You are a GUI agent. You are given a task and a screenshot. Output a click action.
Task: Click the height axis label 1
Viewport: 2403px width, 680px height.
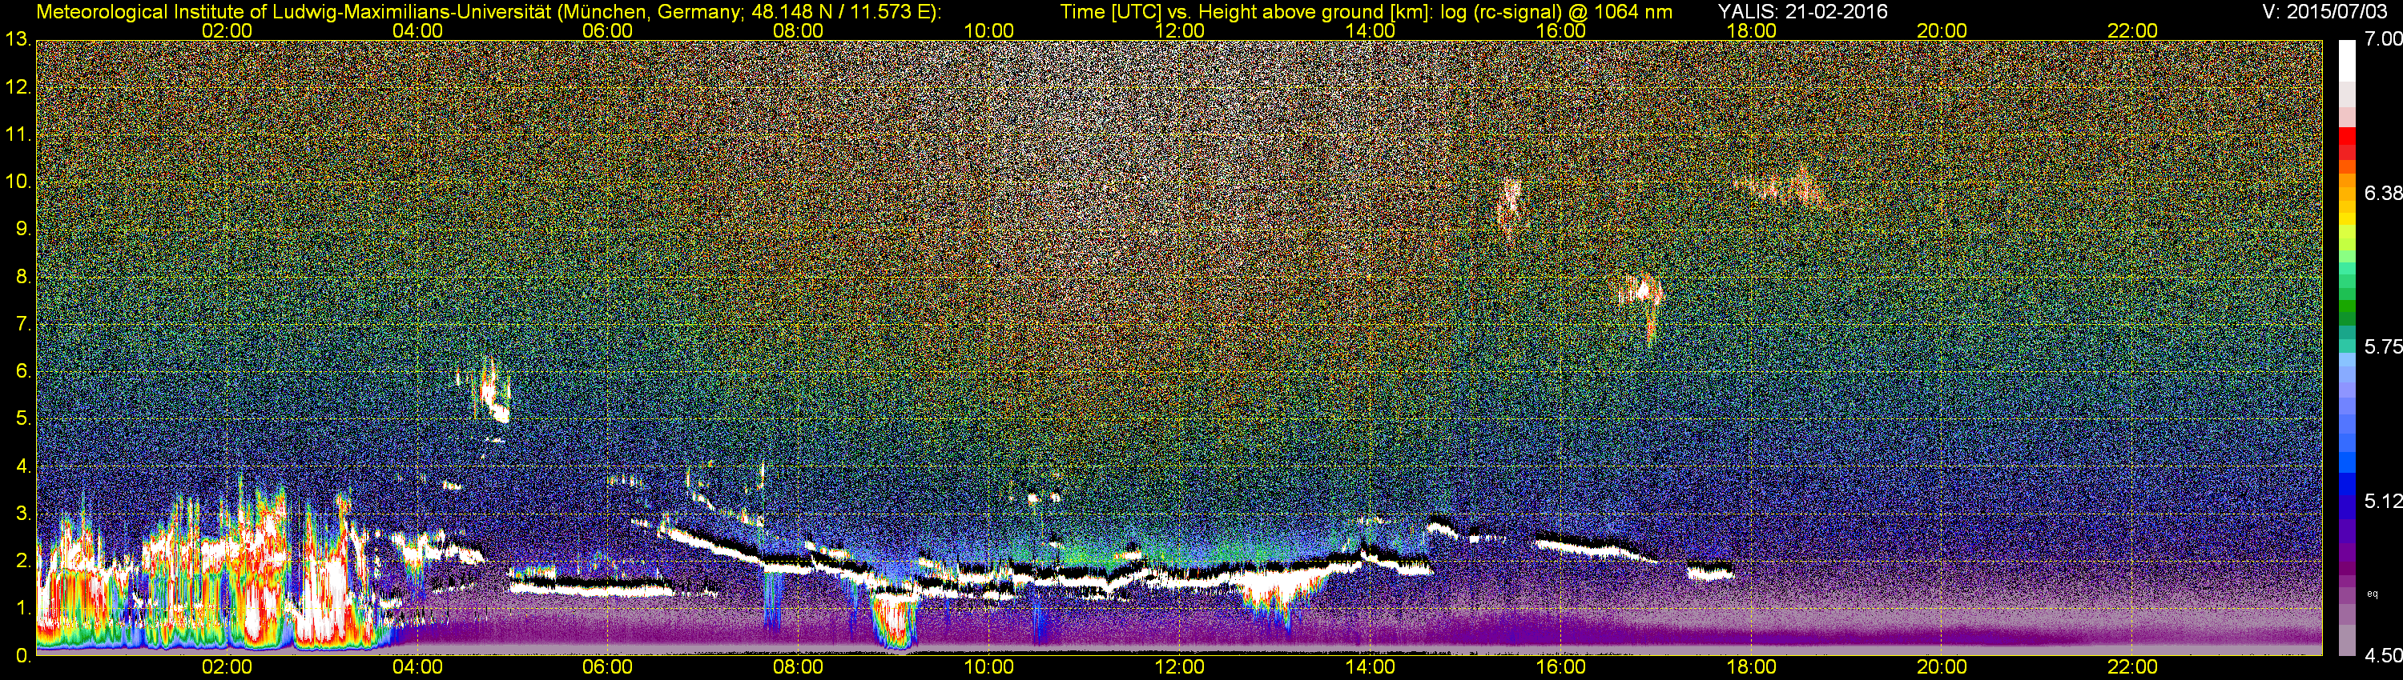click(23, 608)
